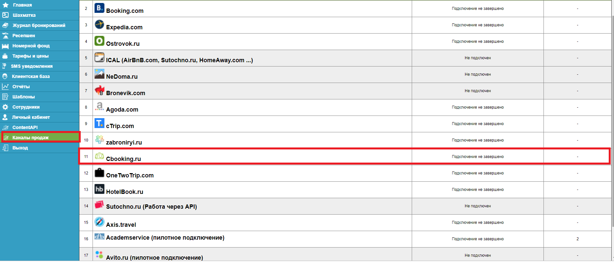Open the Ostrovok.ru channel link
This screenshot has height=262, width=614.
123,44
